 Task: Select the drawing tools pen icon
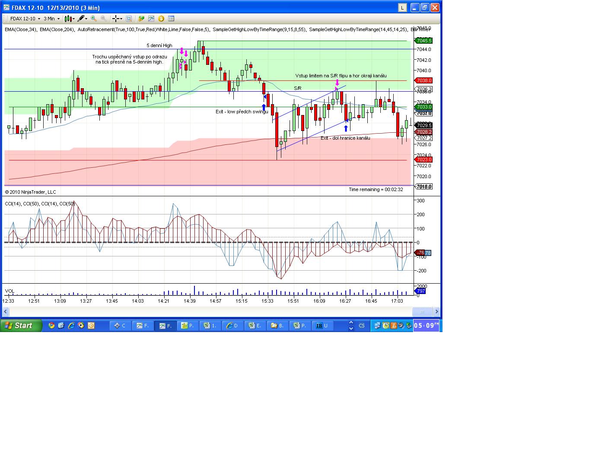point(81,19)
